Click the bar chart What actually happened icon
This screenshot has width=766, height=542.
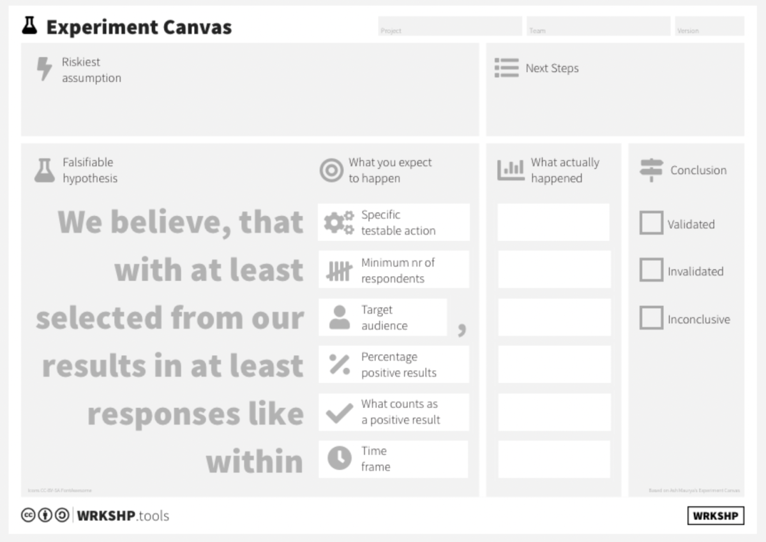[511, 170]
